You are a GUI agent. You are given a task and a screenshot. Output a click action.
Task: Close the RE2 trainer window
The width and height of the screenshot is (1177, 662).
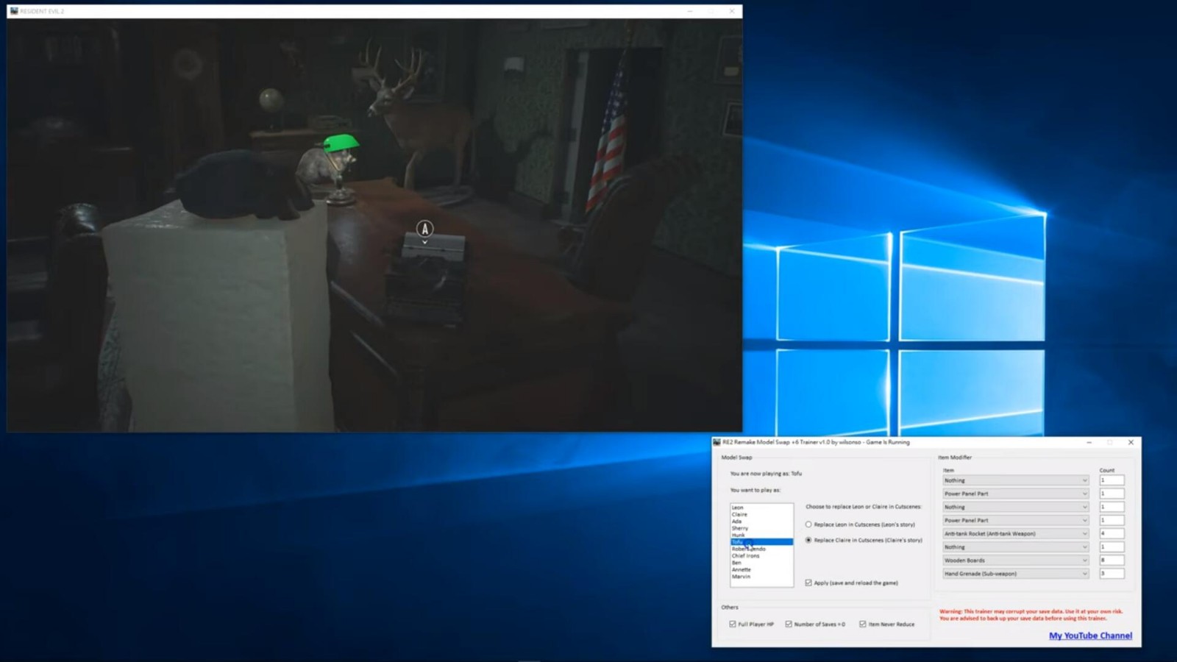(x=1131, y=442)
